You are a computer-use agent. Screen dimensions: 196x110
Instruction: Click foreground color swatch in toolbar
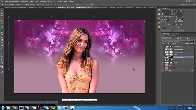[1, 66]
